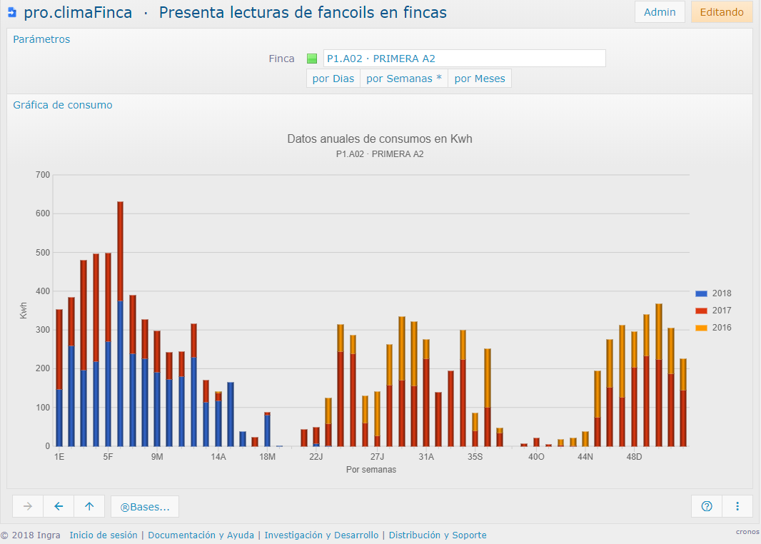The width and height of the screenshot is (761, 544).
Task: Open Documentación y Ayuda footer link
Action: pos(202,535)
